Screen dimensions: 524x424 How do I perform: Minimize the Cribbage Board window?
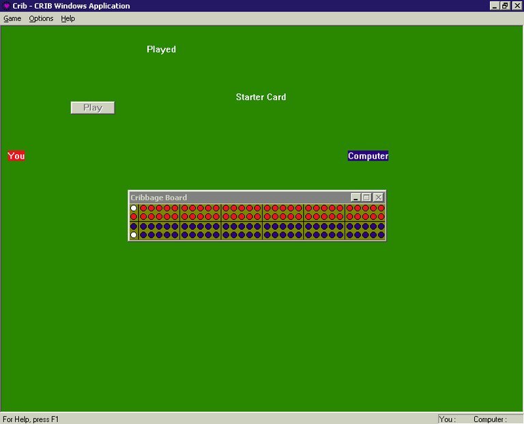[x=355, y=198]
